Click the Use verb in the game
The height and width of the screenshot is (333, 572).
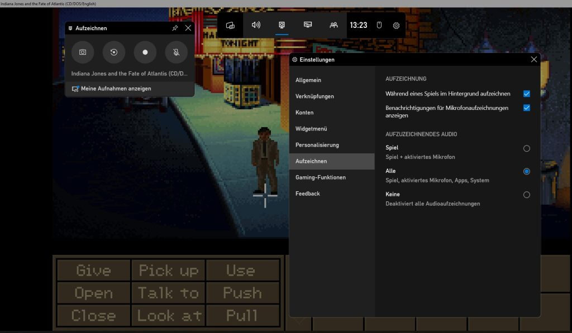(242, 271)
